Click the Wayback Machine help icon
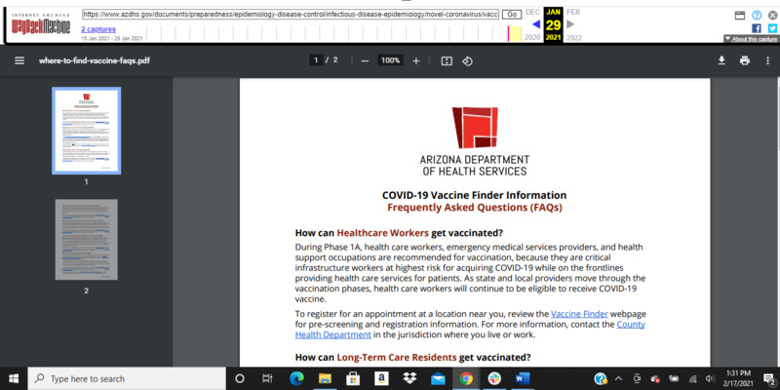This screenshot has width=780, height=390. [x=757, y=15]
